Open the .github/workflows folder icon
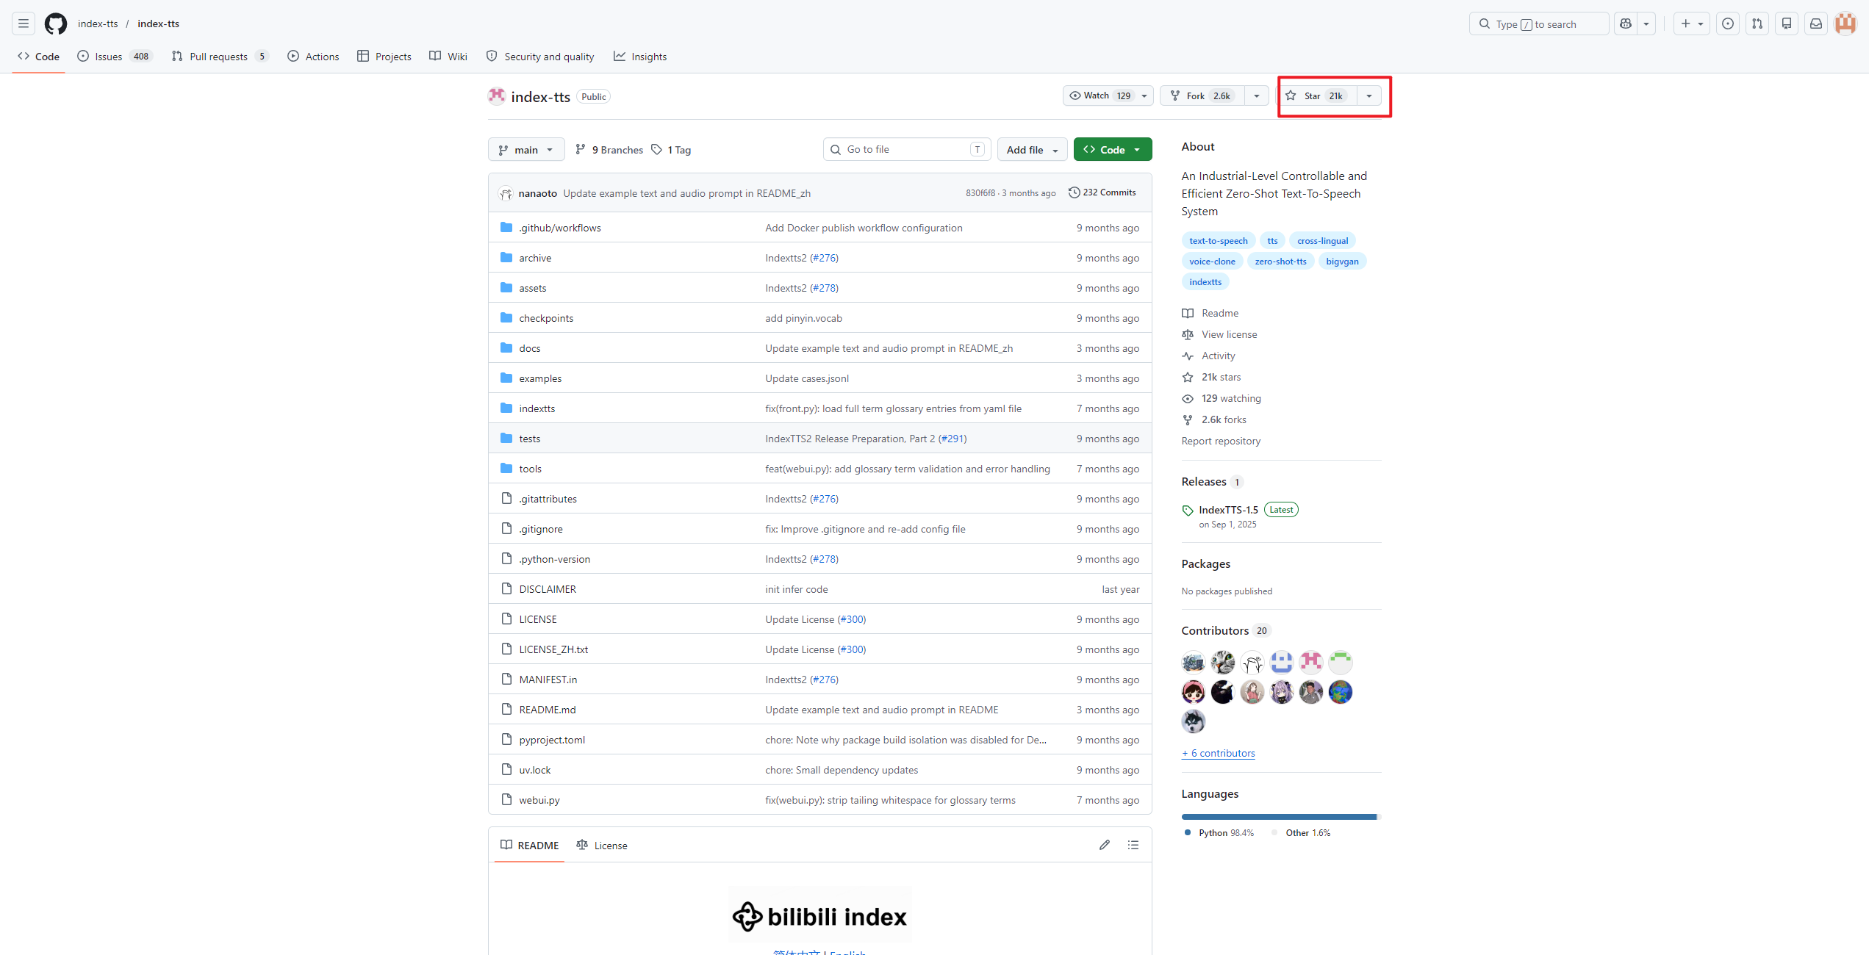This screenshot has width=1869, height=955. [x=506, y=228]
